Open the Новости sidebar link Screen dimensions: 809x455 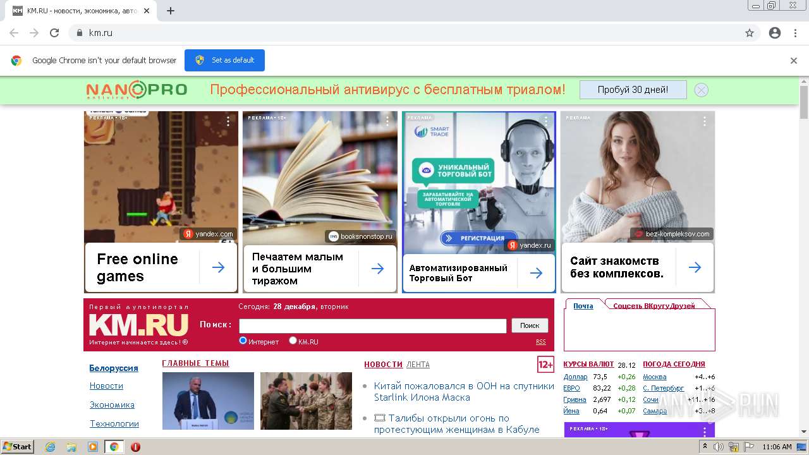pyautogui.click(x=106, y=385)
